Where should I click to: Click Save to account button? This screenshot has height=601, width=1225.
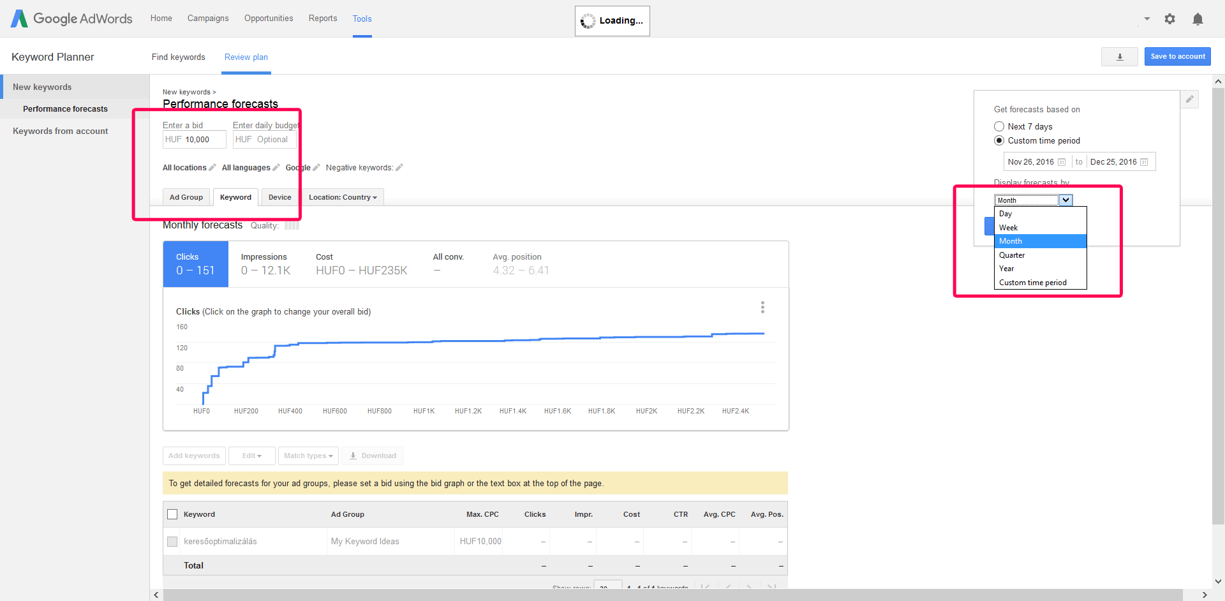pos(1178,57)
